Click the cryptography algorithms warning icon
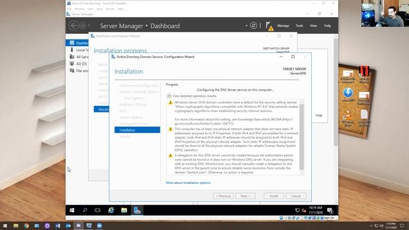Viewport: 409px width, 230px height. [171, 102]
